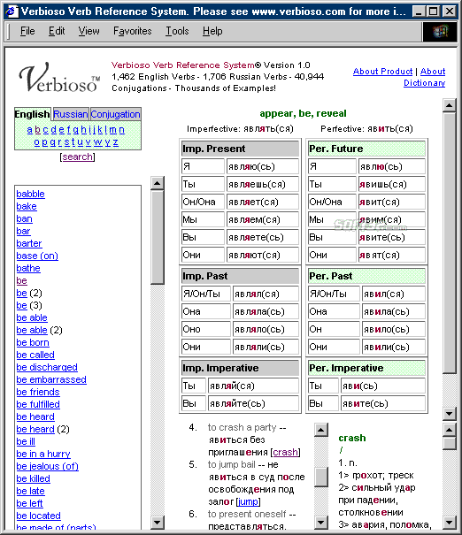Open the verb base (on)
The image size is (462, 535).
click(37, 256)
